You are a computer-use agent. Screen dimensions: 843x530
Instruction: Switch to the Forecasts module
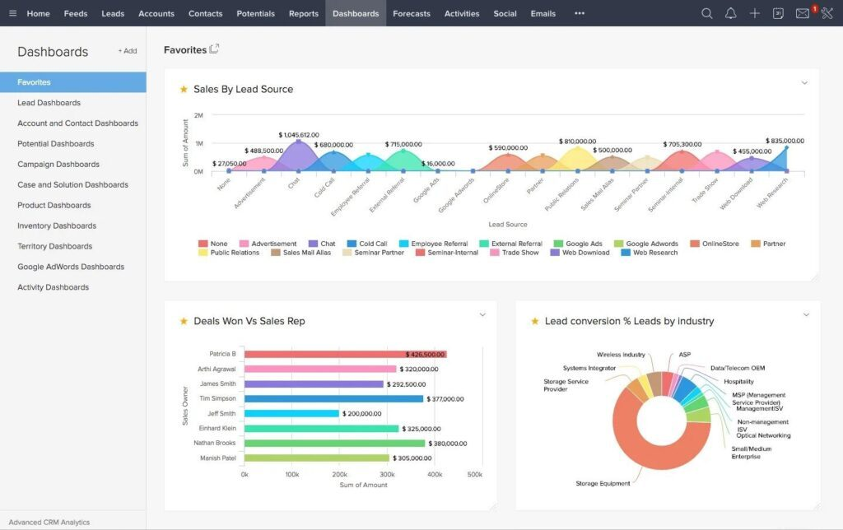coord(411,13)
